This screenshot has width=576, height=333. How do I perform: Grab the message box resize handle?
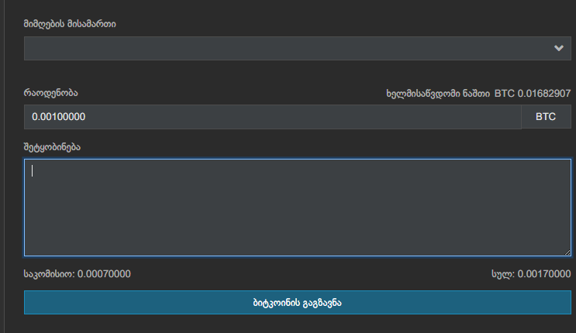[x=567, y=251]
